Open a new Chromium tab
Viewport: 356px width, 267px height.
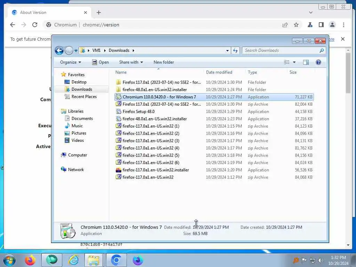(x=98, y=13)
